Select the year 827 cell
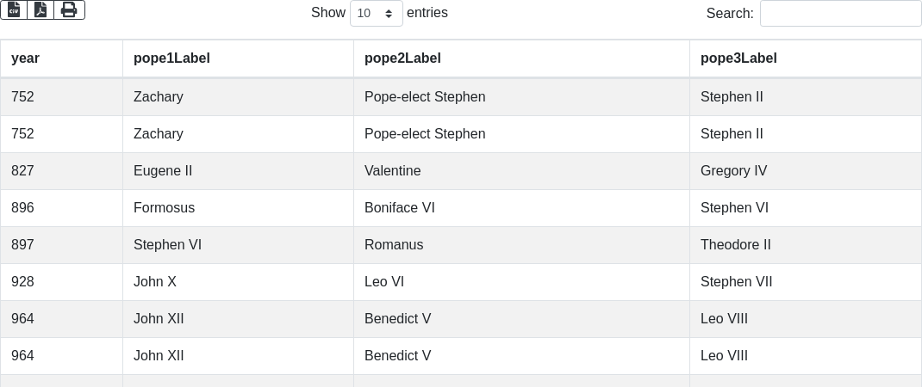This screenshot has height=387, width=922. point(61,171)
